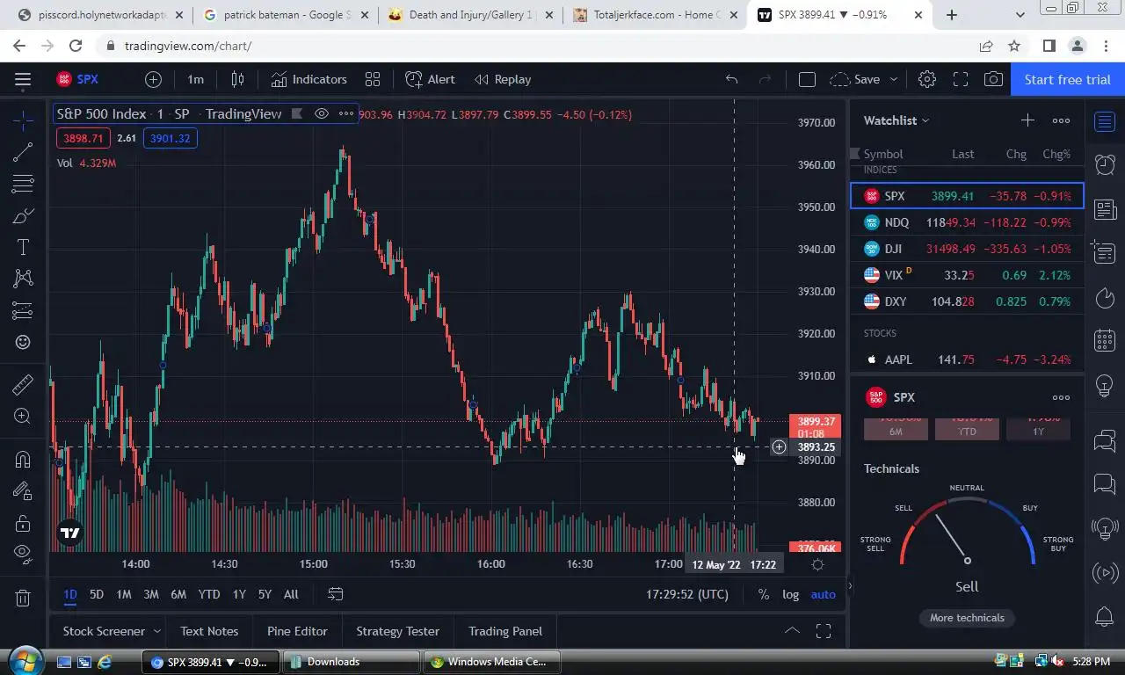Select the NDQ watchlist row
Viewport: 1125px width, 675px height.
pyautogui.click(x=967, y=222)
